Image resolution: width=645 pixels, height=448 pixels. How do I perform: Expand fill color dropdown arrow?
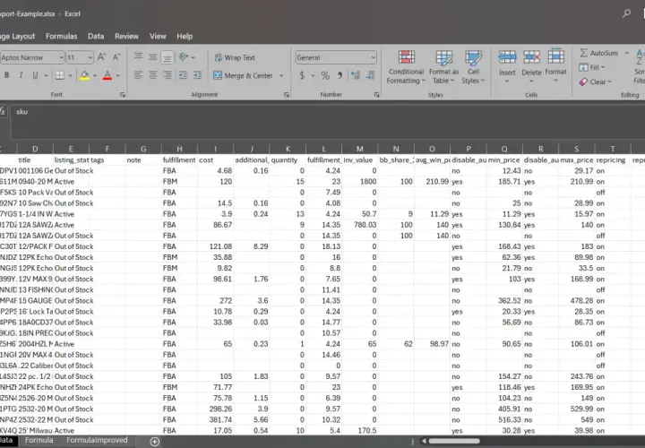(x=95, y=75)
